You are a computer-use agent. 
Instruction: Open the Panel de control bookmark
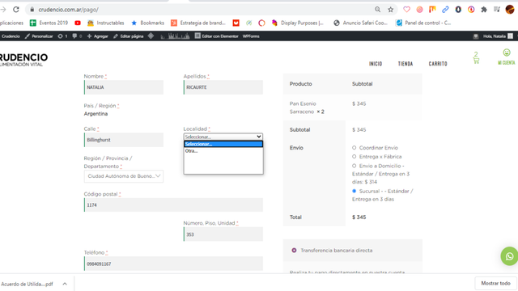(x=423, y=23)
